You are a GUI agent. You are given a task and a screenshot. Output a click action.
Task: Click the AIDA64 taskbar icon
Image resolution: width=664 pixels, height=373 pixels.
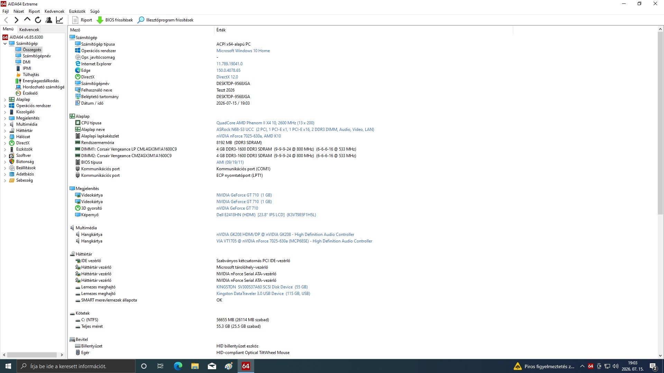pos(246,366)
